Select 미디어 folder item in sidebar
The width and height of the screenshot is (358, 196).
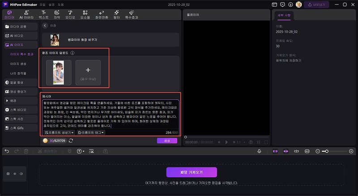(x=21, y=26)
